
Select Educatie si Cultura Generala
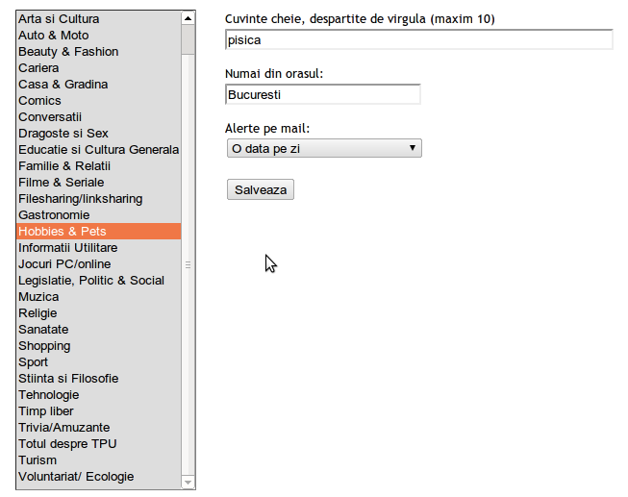pyautogui.click(x=98, y=150)
